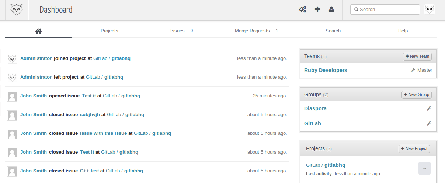Screen dimensions: 445x183
Task: Click the plus icon in header
Action: click(317, 10)
